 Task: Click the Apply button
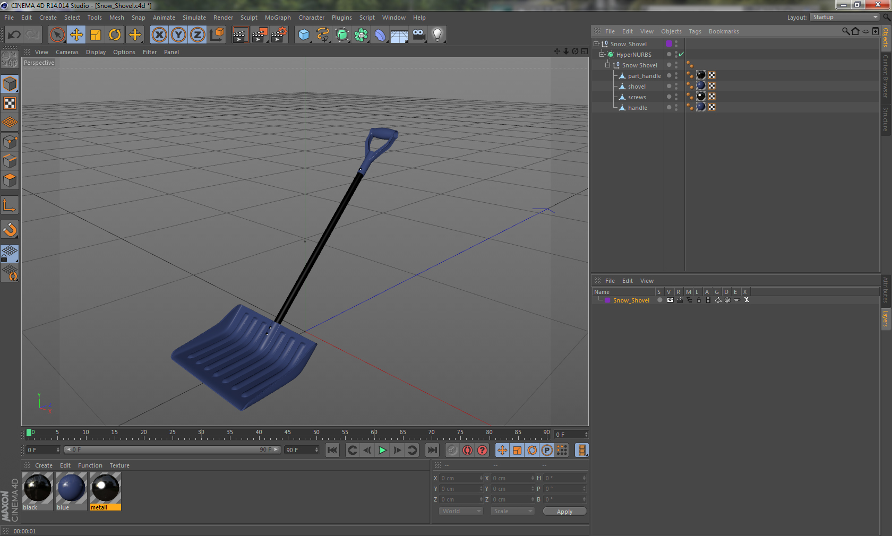click(564, 512)
